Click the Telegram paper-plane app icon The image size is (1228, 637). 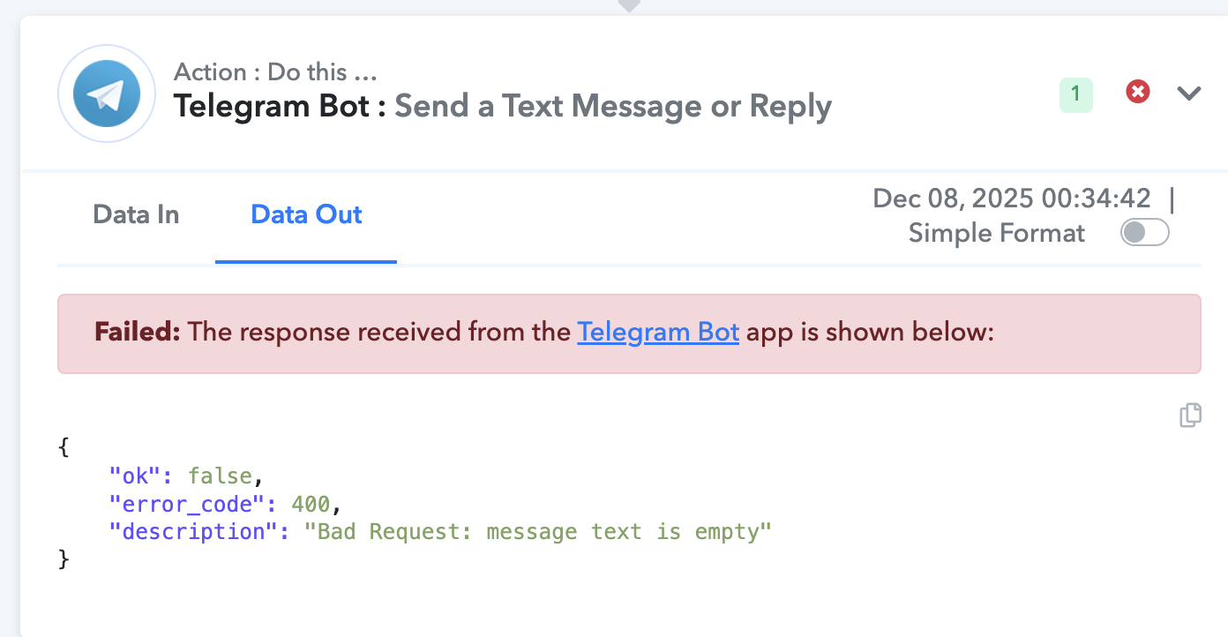(x=107, y=94)
